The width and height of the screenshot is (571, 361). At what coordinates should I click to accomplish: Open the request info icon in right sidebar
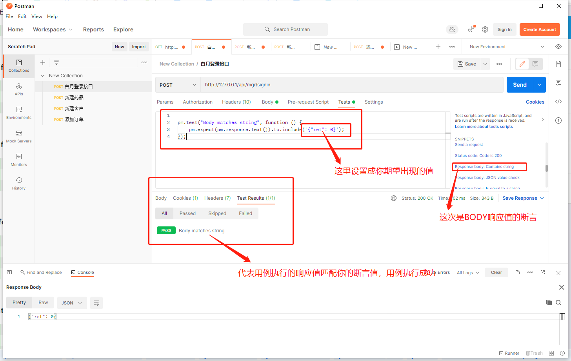(x=558, y=120)
